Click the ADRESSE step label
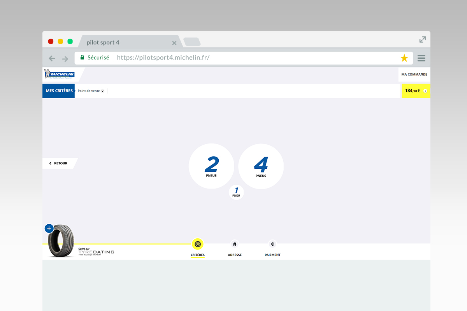467x311 pixels. pos(235,255)
